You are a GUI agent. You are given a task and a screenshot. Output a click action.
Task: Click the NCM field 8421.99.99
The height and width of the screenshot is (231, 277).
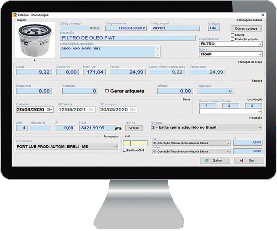(97, 128)
